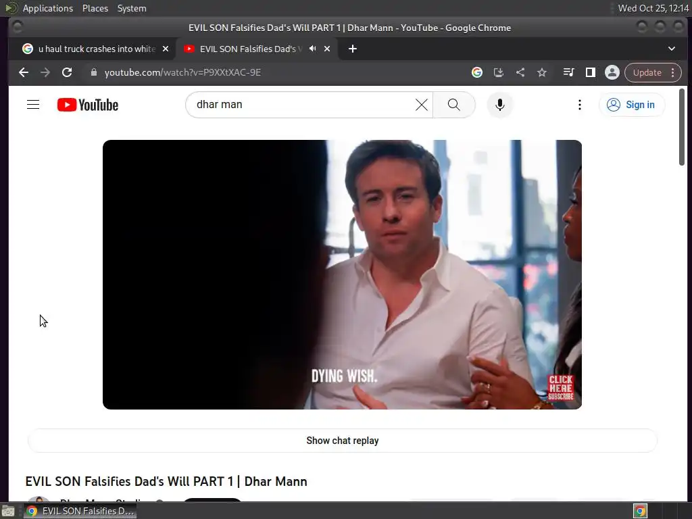Open the Chrome profile avatar menu

pos(612,72)
